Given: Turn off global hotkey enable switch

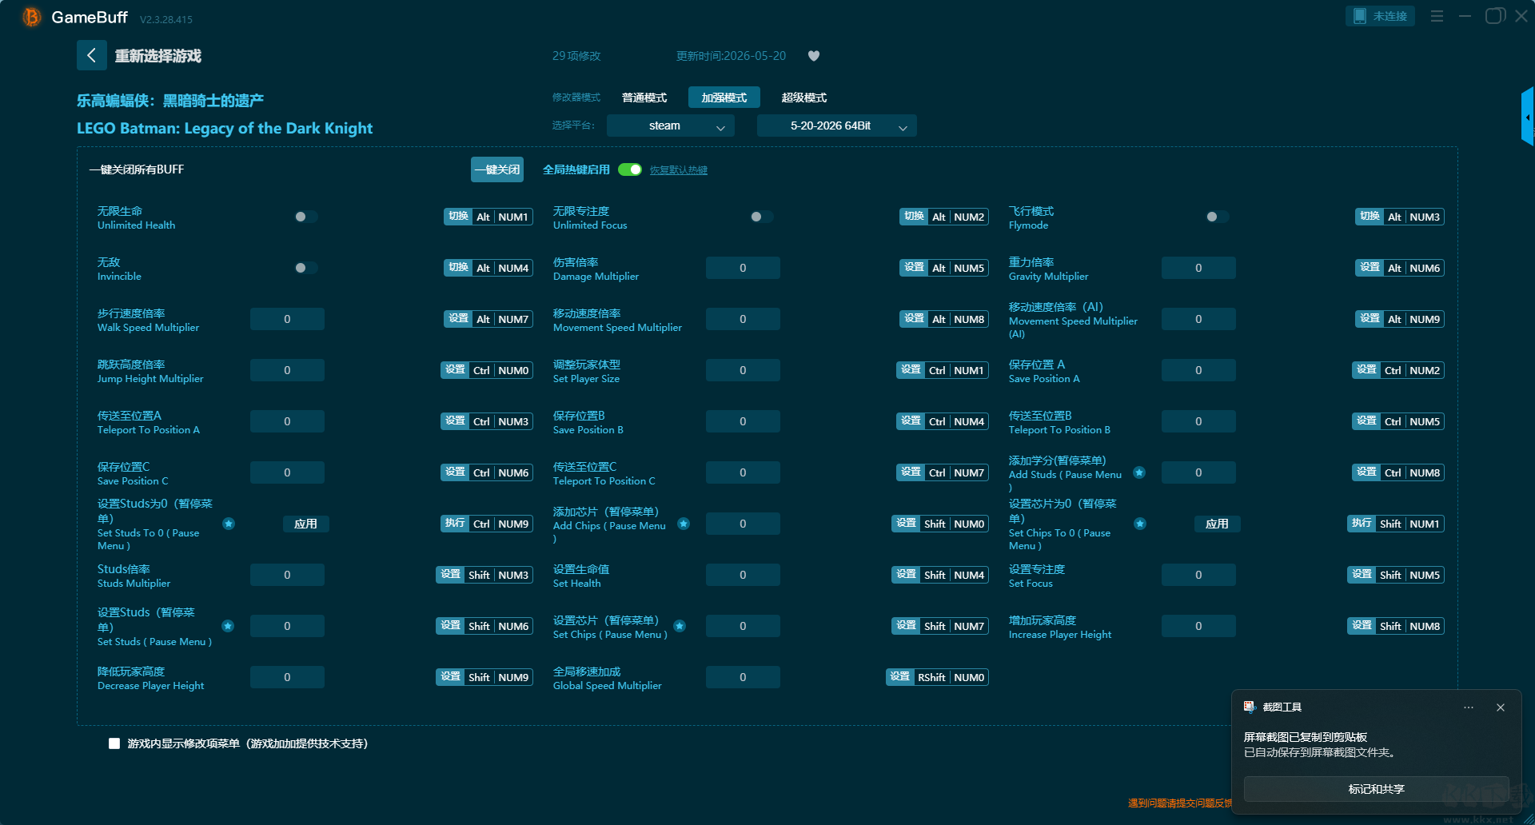Looking at the screenshot, I should [630, 169].
